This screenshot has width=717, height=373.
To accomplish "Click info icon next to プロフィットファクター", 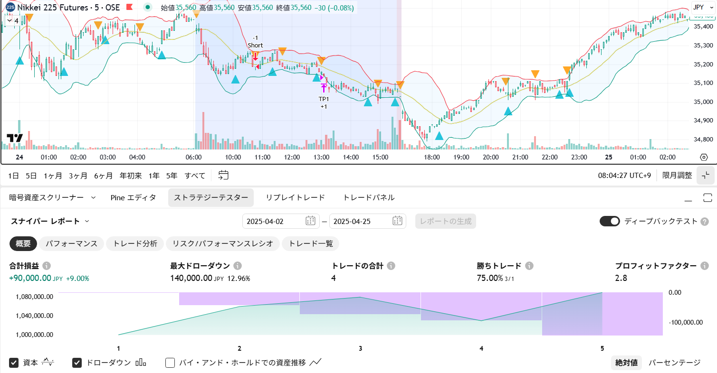I will pos(705,266).
